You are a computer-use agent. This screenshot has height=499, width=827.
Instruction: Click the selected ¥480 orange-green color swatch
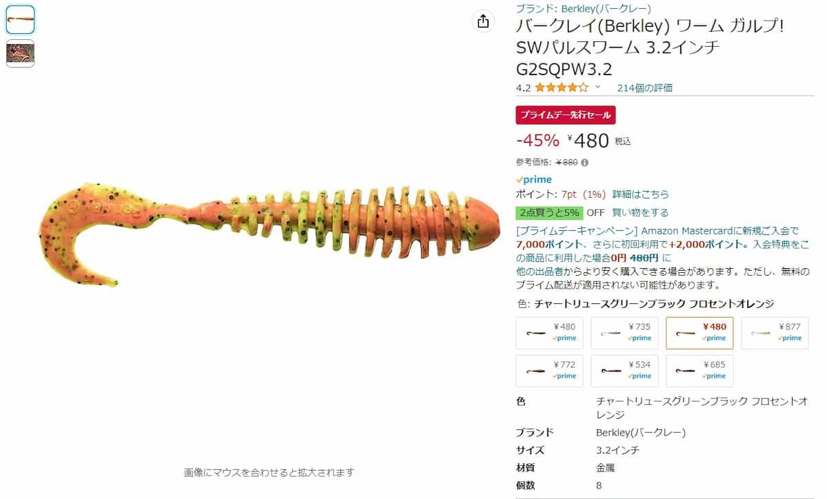click(x=700, y=333)
